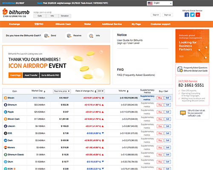
Task: Click the Bithumb Cash Info icon
Action: (91, 36)
